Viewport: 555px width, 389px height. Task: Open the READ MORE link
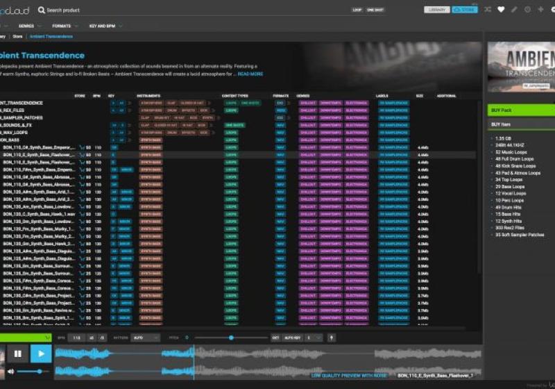coord(251,74)
